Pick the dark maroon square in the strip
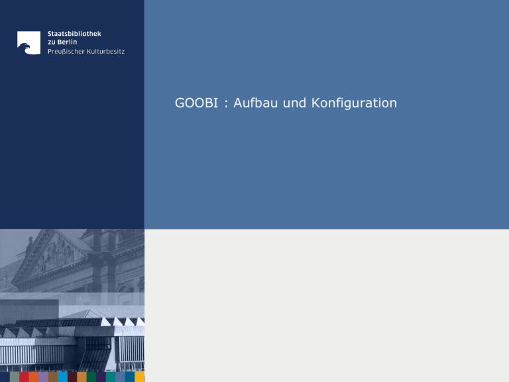Screen dimensions: 509x382 coord(72,377)
